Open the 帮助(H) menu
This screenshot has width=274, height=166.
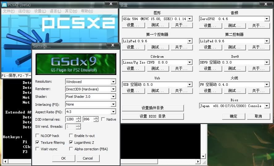[x=87, y=11]
